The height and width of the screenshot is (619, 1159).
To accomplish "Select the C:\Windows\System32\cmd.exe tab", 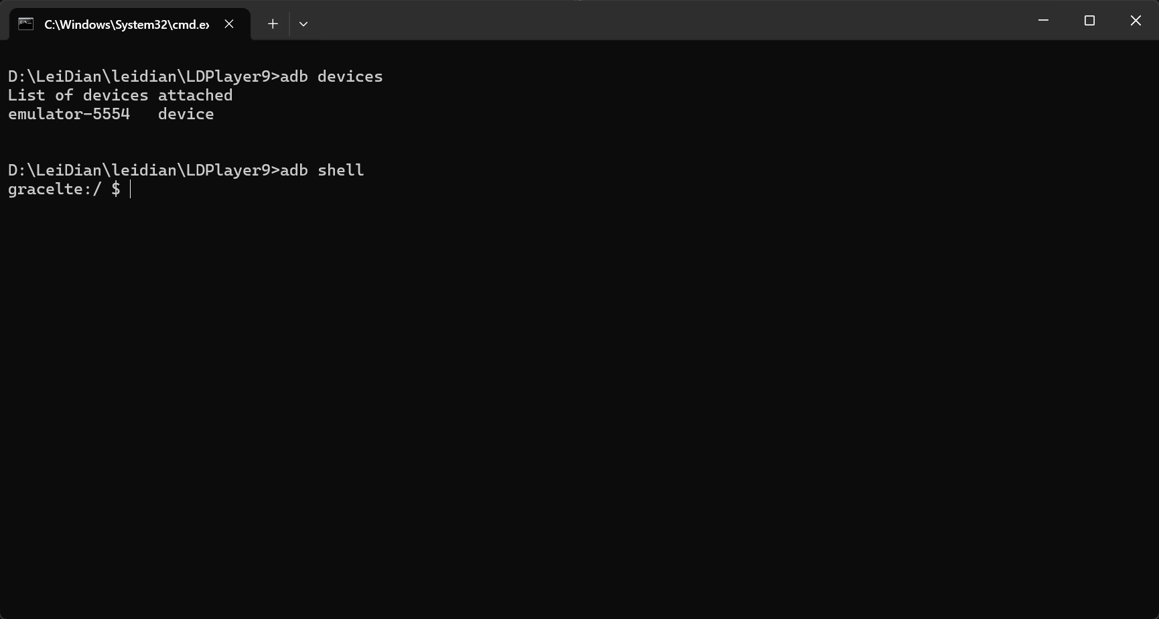I will point(126,24).
